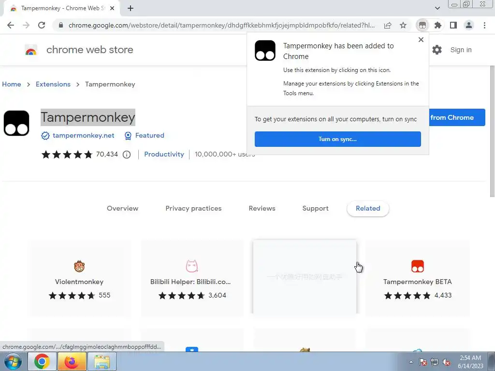Close the Tampermonkey Chrome Web Store tab

pyautogui.click(x=112, y=9)
